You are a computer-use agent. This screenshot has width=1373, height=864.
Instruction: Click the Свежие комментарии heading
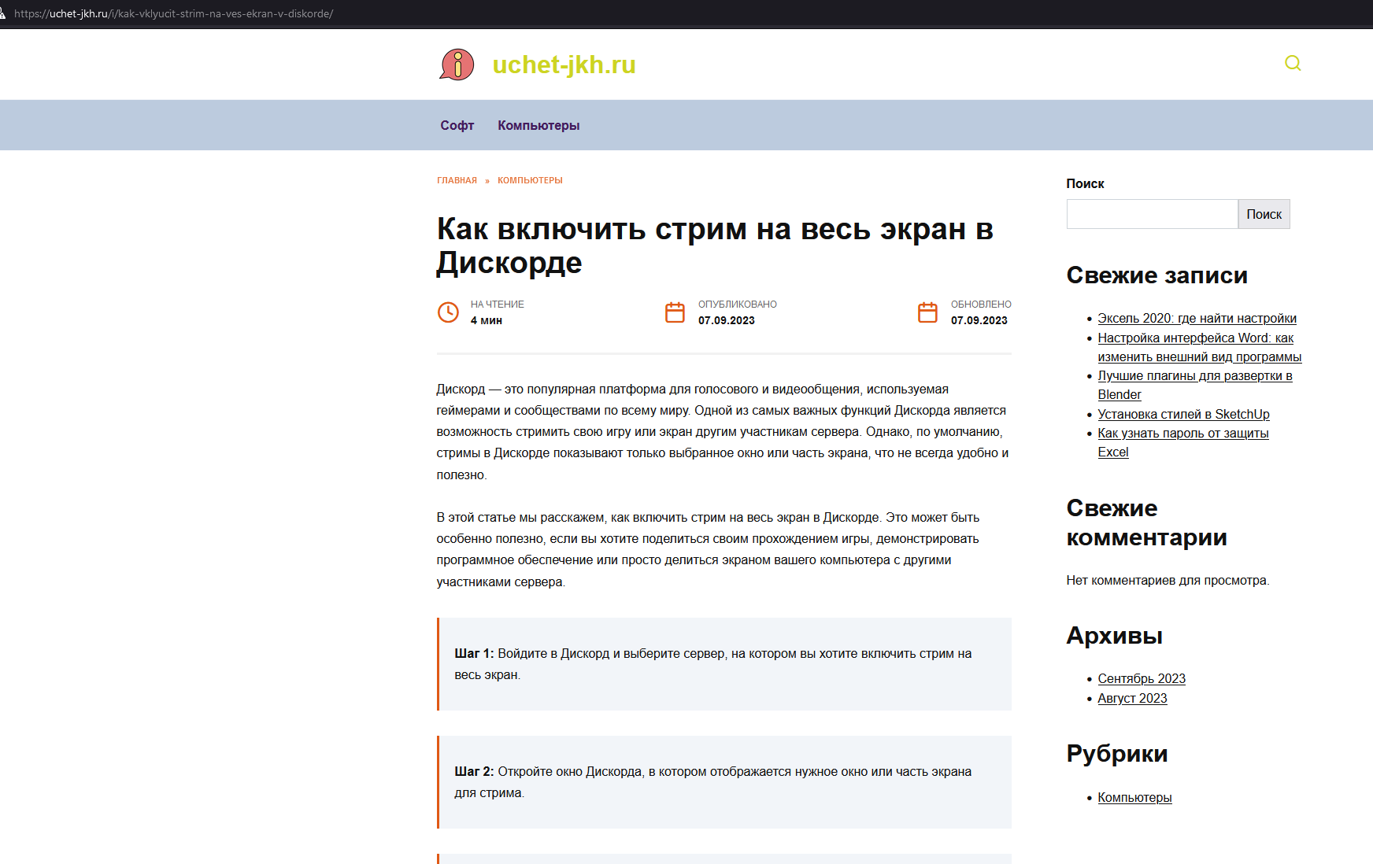tap(1146, 522)
